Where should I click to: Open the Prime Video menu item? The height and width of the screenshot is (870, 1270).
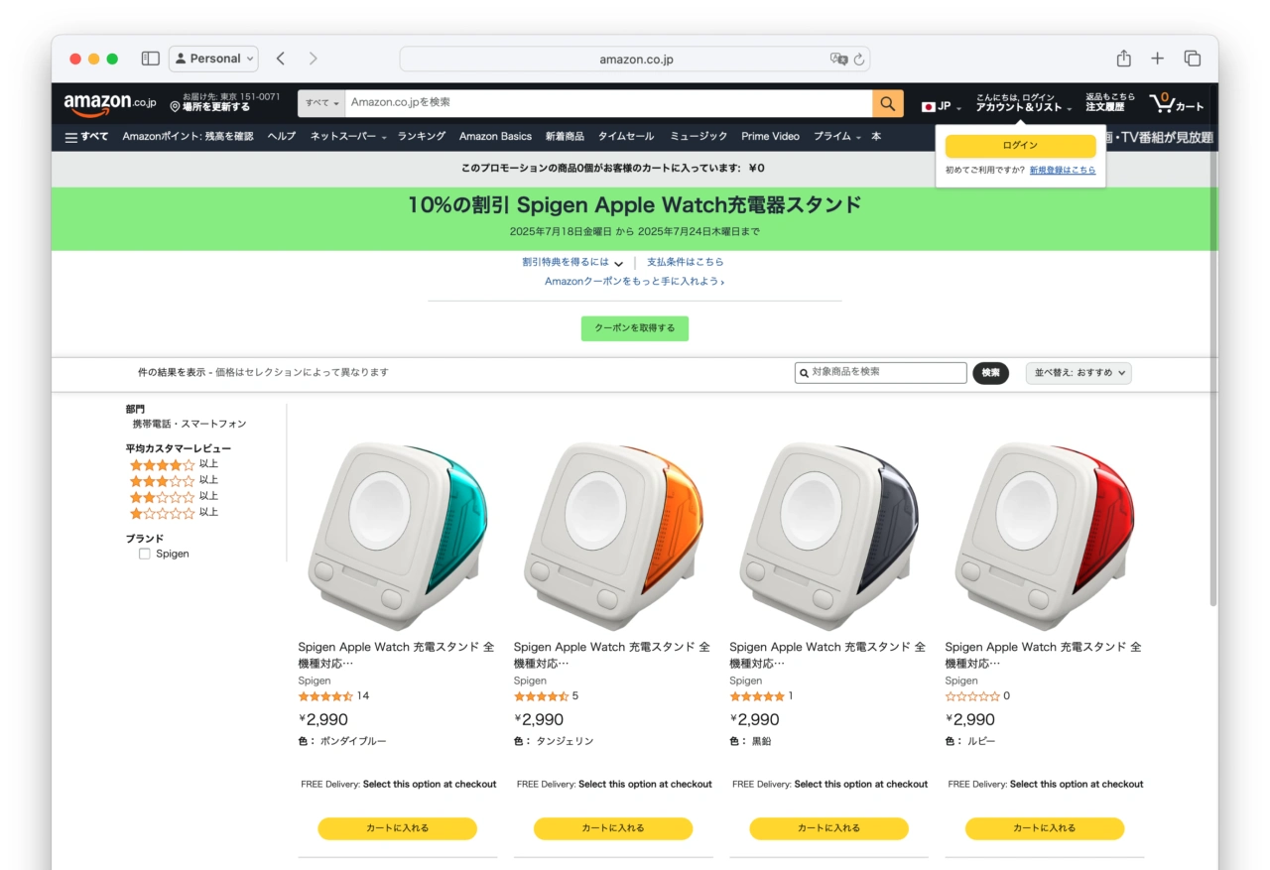coord(770,136)
